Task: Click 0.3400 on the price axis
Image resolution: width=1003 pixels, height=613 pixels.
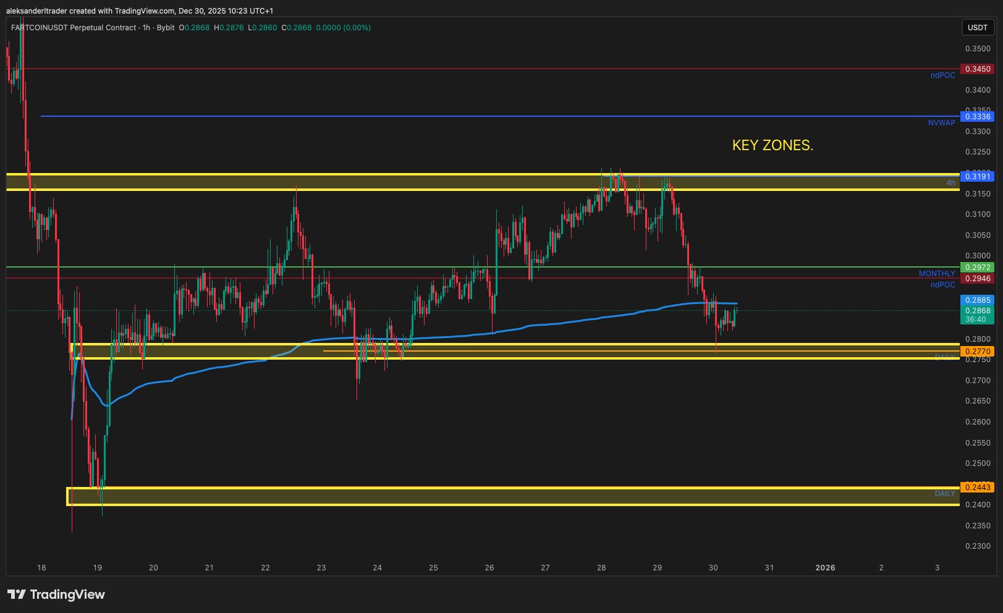Action: [978, 90]
